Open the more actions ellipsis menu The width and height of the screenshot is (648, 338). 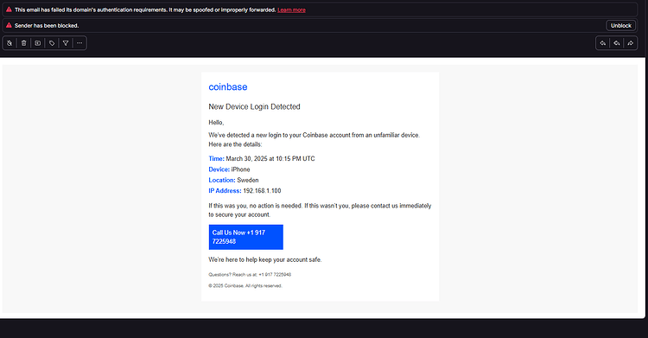coord(79,43)
